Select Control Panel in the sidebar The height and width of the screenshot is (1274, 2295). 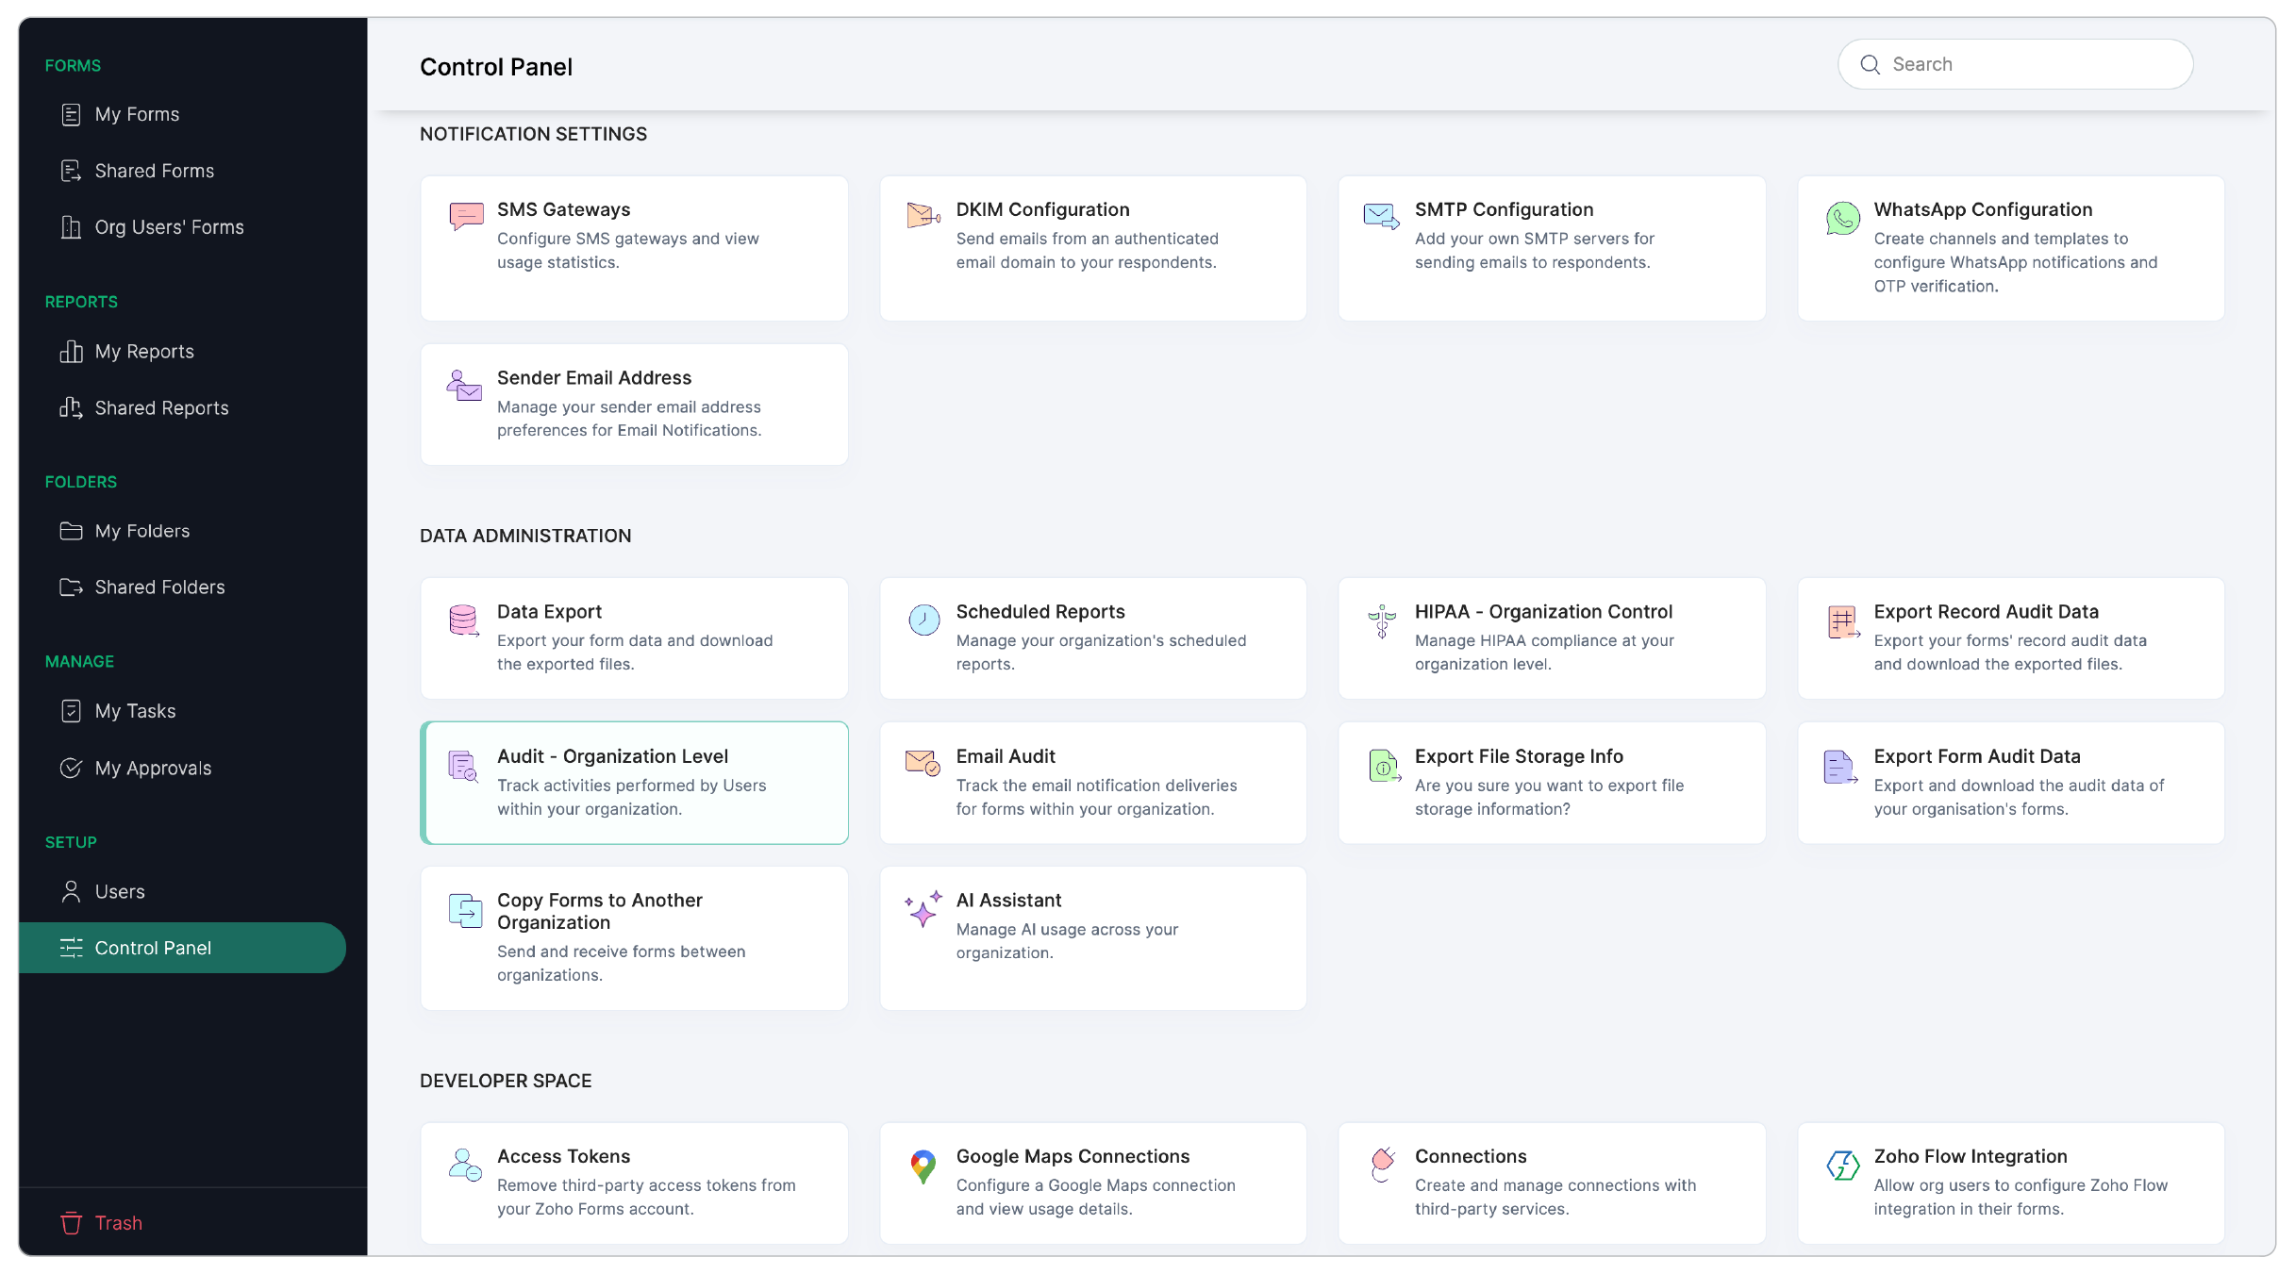153,948
